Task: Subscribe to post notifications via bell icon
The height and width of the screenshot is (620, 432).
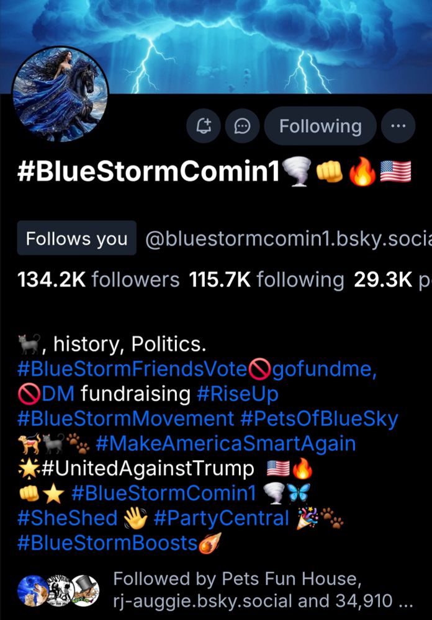Action: 204,126
